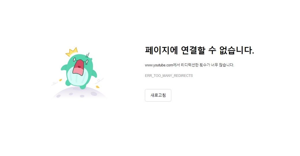Image resolution: width=300 pixels, height=156 pixels.
Task: Click the yellow leaf left of the mascot
Action: point(61,80)
